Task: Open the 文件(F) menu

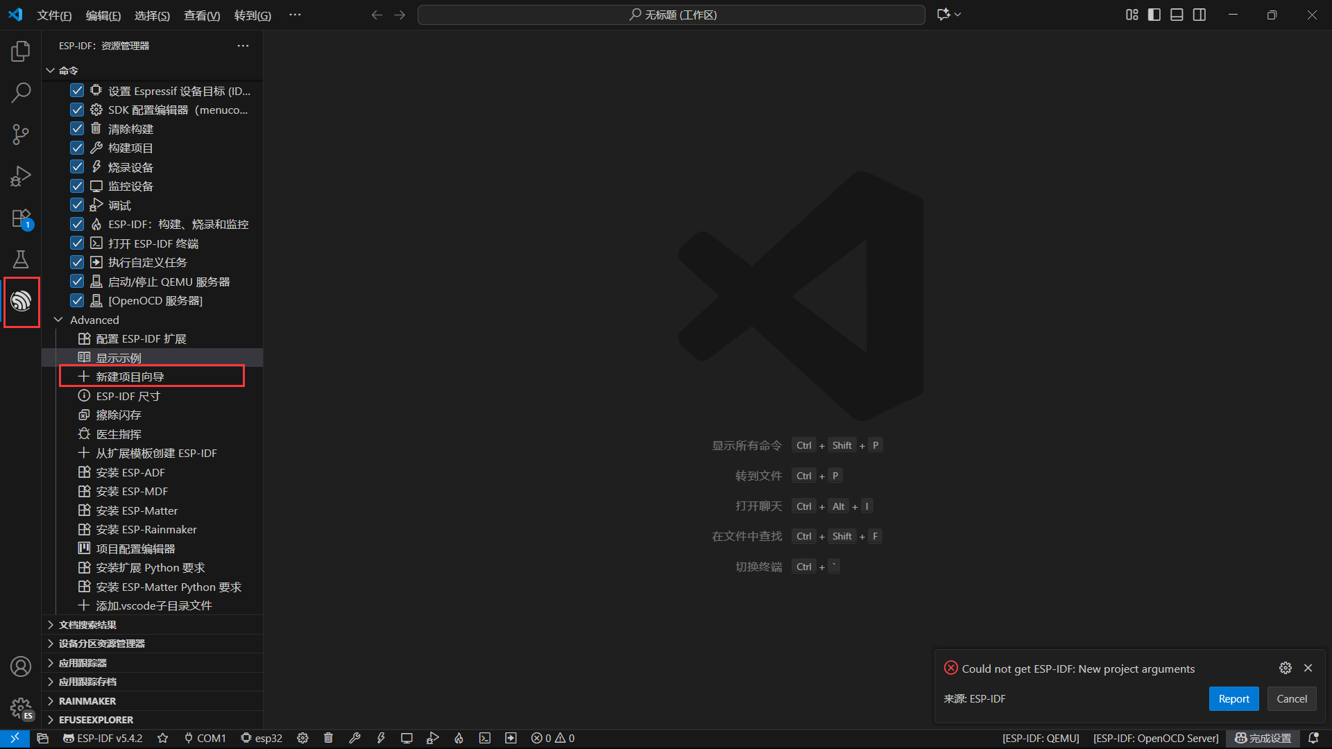Action: tap(54, 15)
